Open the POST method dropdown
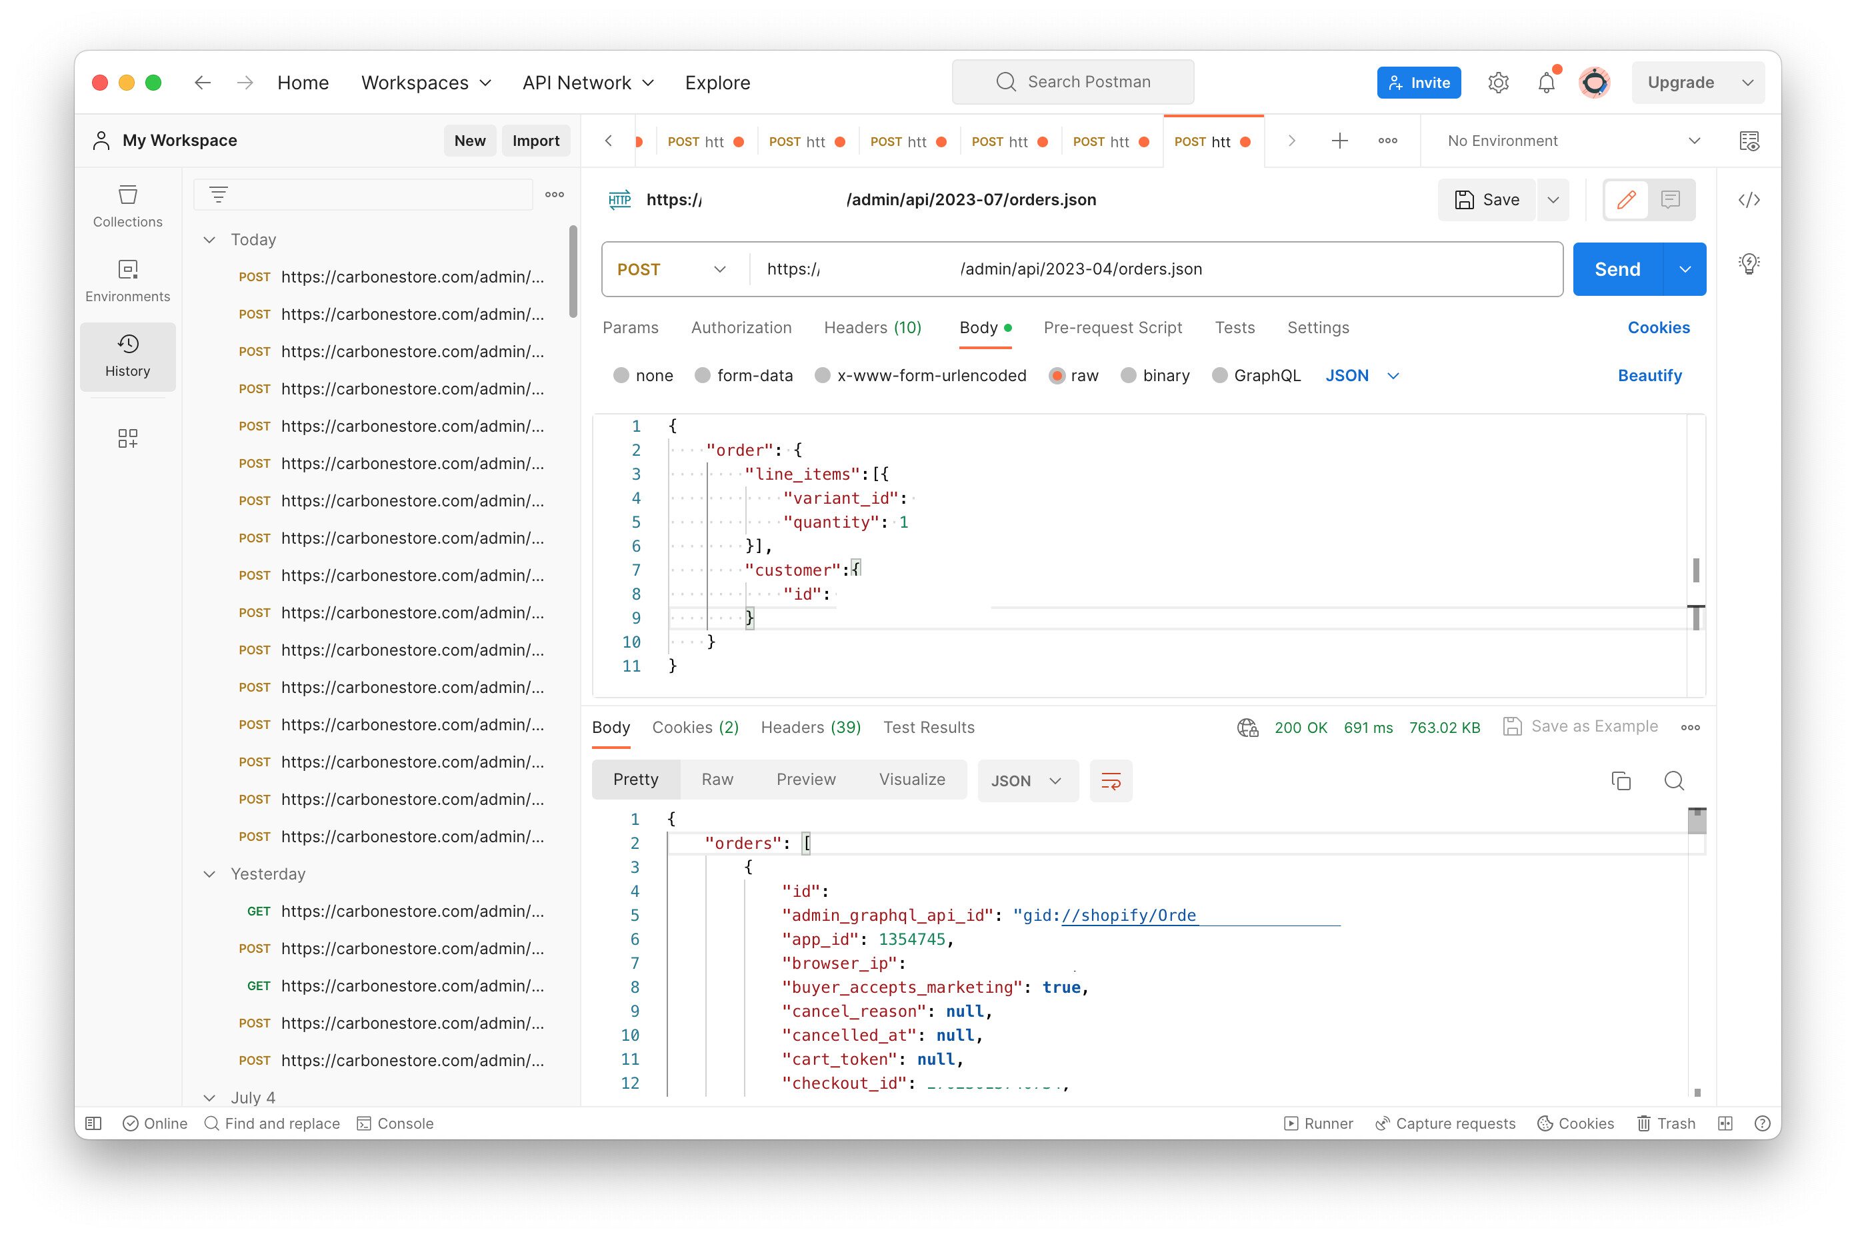 [x=671, y=269]
